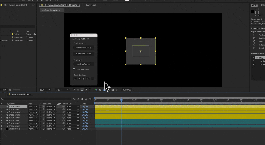Open grid and guide options icon
This screenshot has height=145, width=265.
tap(90, 90)
